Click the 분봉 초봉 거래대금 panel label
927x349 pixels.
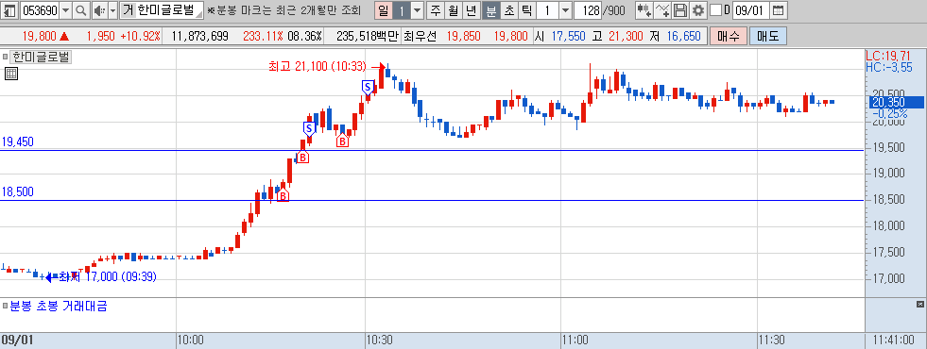pos(59,306)
